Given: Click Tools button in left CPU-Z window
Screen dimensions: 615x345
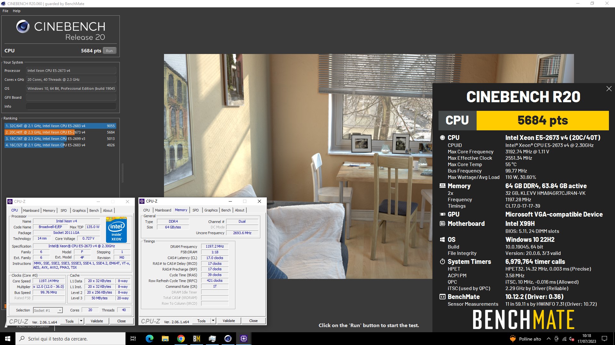Looking at the screenshot, I should pos(70,321).
